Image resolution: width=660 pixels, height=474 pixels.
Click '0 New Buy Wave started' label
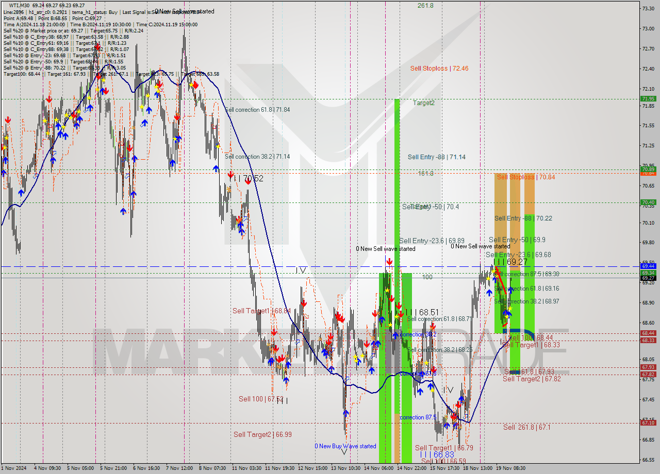coord(345,446)
